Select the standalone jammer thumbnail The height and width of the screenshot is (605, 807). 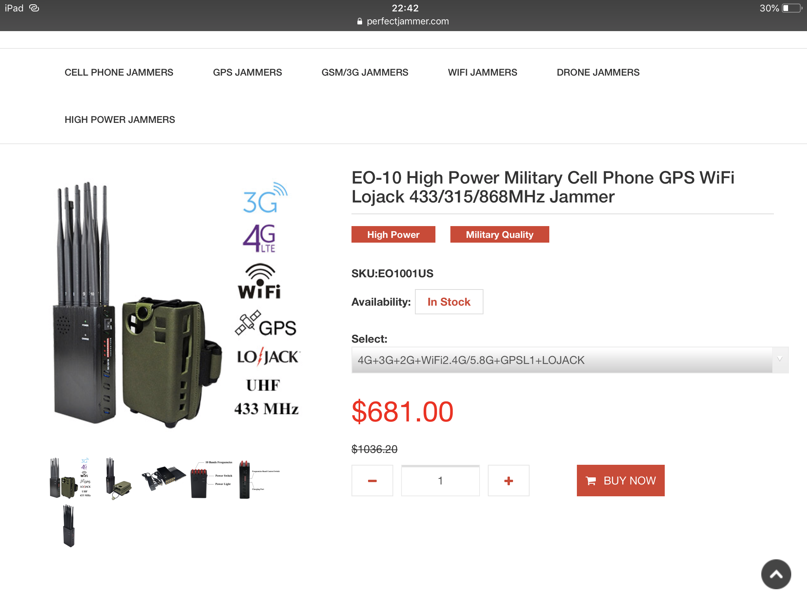(69, 526)
